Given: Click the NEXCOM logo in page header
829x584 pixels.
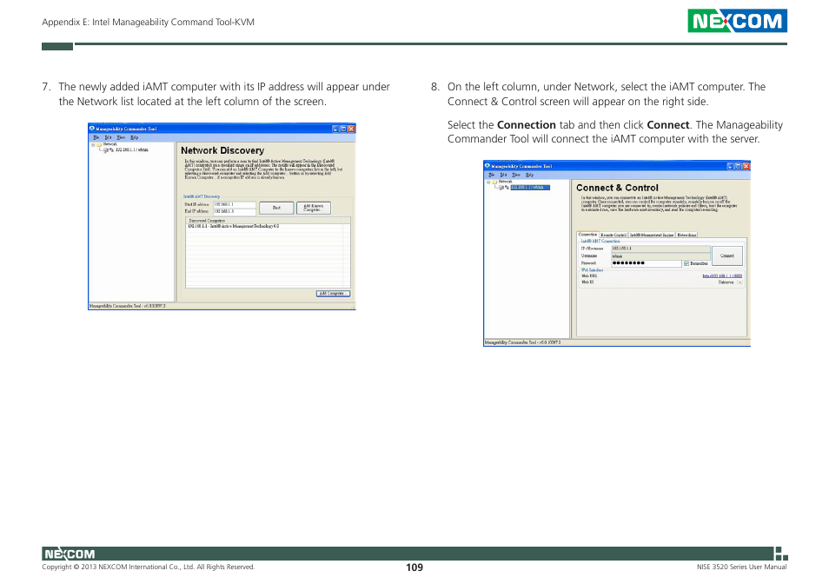Looking at the screenshot, I should 737,21.
